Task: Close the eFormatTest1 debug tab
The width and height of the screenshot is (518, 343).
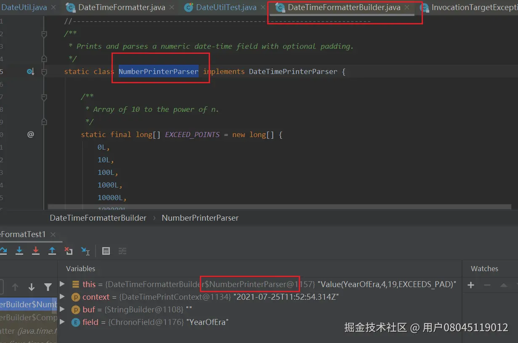Action: [x=53, y=234]
